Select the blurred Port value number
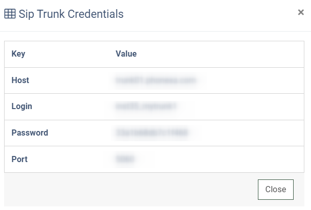 [x=125, y=159]
